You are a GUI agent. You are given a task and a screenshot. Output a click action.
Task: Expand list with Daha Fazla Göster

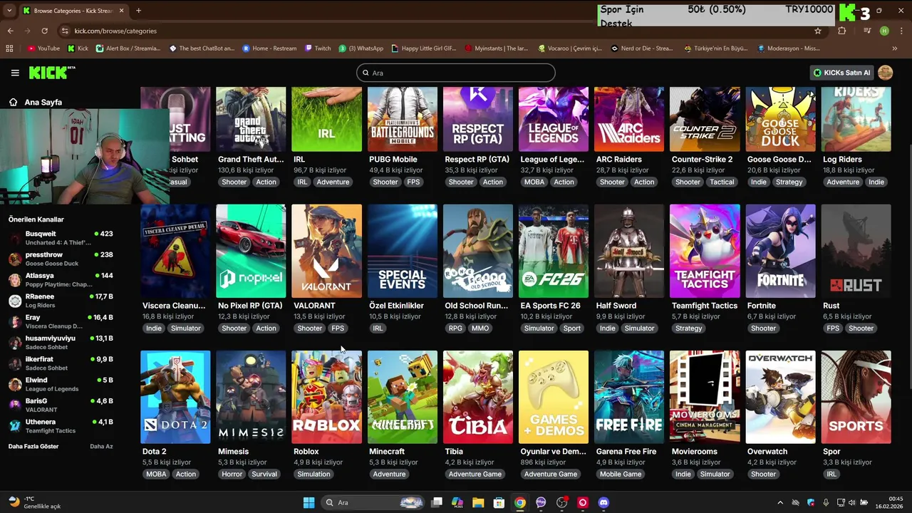point(33,446)
